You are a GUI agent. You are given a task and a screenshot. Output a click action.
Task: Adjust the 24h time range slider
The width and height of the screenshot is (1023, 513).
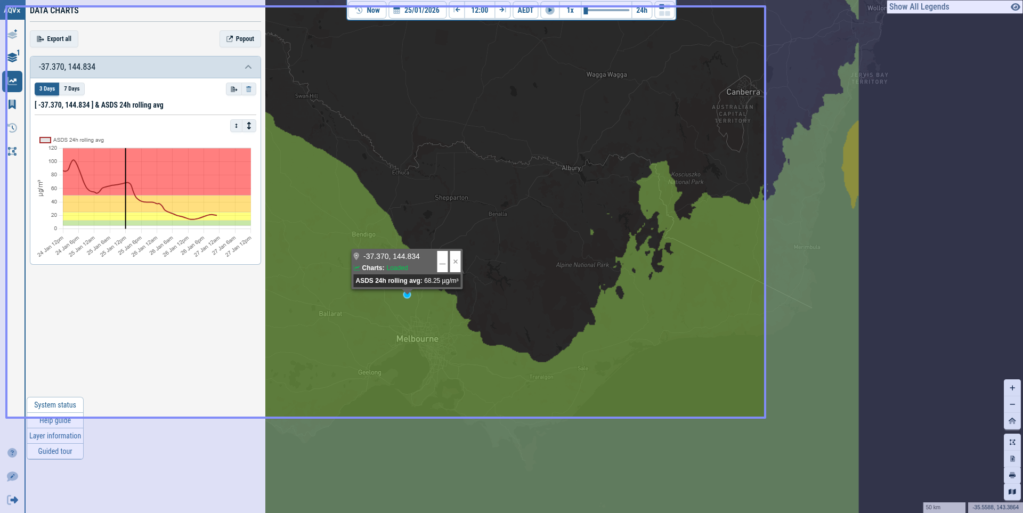(607, 11)
